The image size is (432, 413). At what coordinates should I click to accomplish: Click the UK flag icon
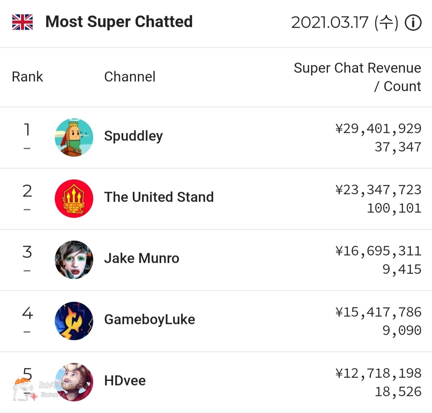coord(22,22)
